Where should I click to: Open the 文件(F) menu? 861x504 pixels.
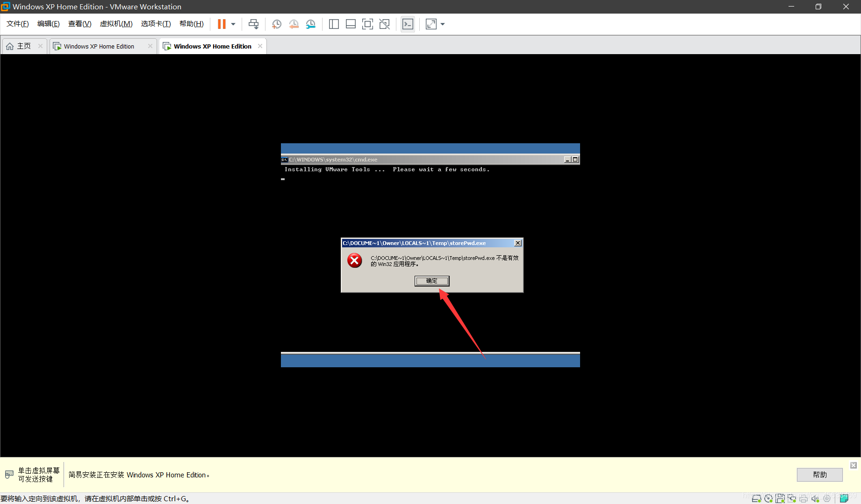(18, 24)
